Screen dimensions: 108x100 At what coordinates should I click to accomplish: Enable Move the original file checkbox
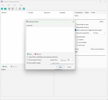[x=76, y=33]
